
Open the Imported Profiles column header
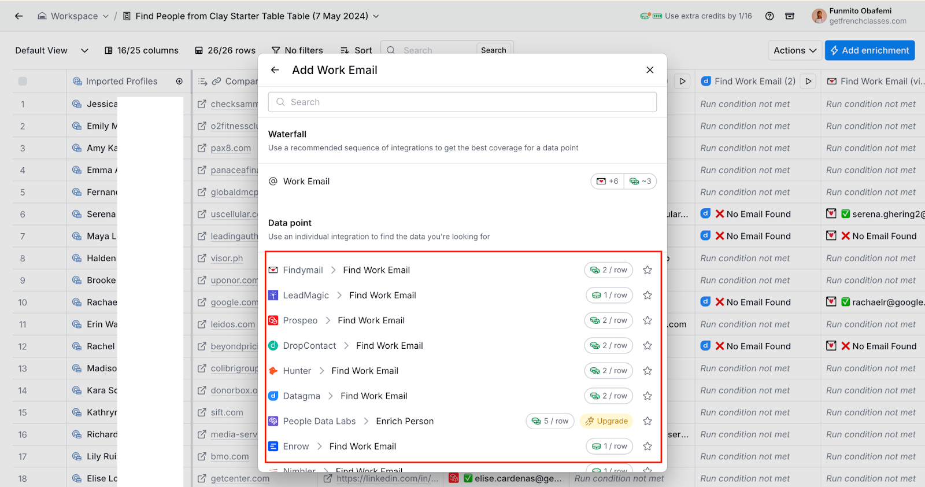pos(121,82)
